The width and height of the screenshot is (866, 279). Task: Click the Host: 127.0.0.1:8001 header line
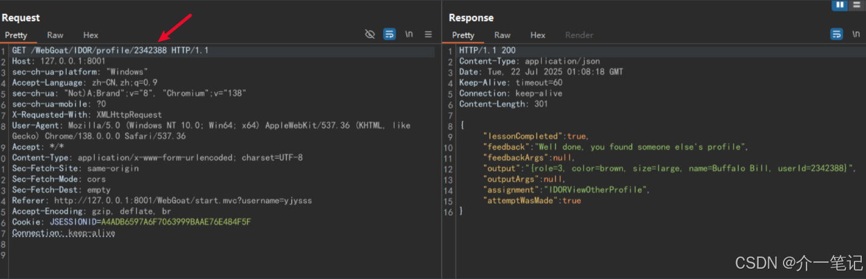[59, 61]
